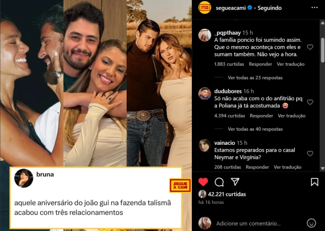Save the post with the bookmark icon
The width and height of the screenshot is (325, 231).
click(314, 182)
